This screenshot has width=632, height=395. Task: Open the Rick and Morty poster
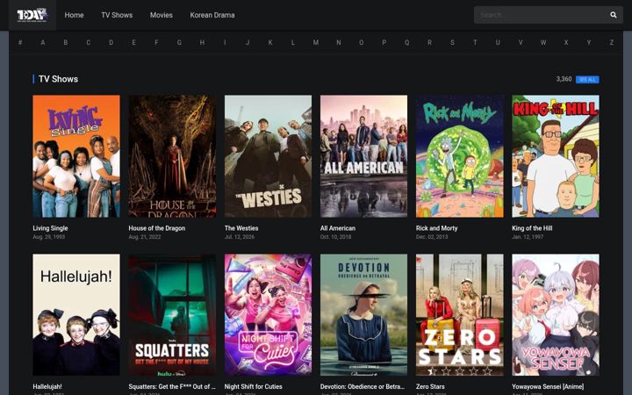pyautogui.click(x=459, y=156)
